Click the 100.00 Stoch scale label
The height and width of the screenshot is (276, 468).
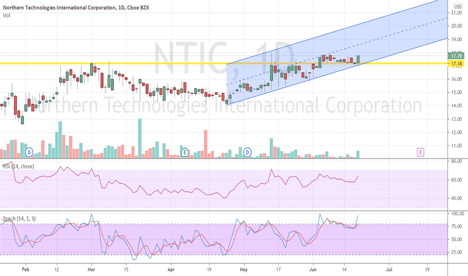[457, 214]
